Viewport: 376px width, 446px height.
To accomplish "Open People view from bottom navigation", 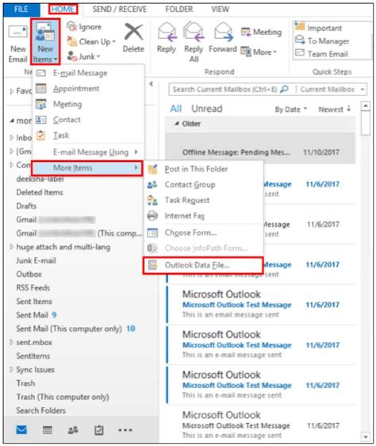I will (72, 430).
